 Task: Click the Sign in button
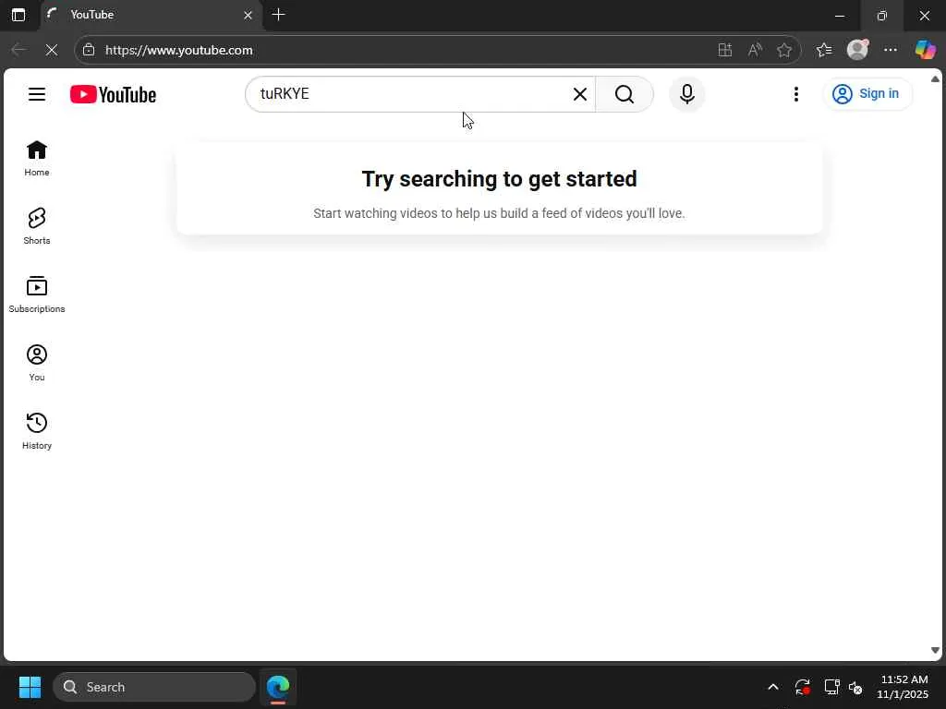tap(867, 94)
